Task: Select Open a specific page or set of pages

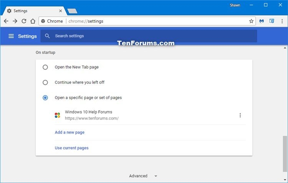Action: (x=45, y=98)
